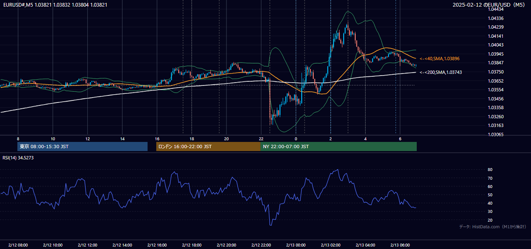This screenshot has width=531, height=249.
Task: Click the 2/12 18:00 date label
Action: [x=192, y=245]
